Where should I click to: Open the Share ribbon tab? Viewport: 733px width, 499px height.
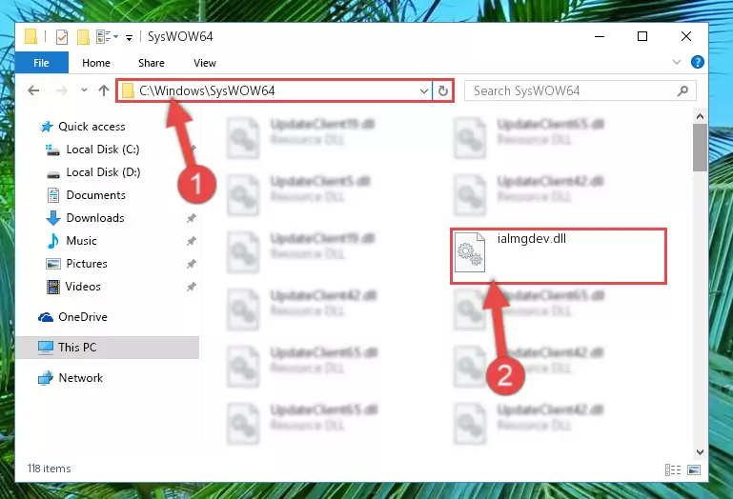(151, 63)
